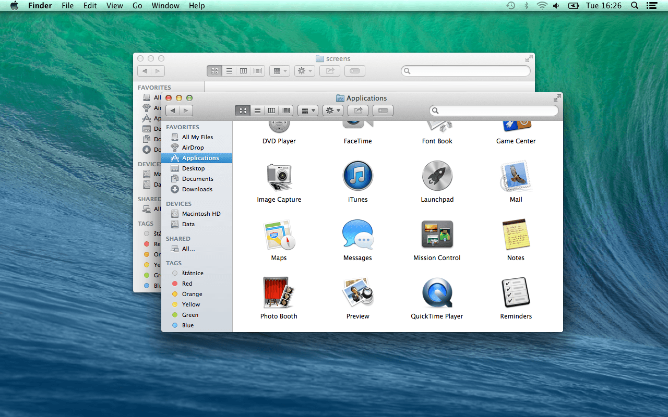
Task: Open the Mail stamp icon
Action: click(x=516, y=176)
